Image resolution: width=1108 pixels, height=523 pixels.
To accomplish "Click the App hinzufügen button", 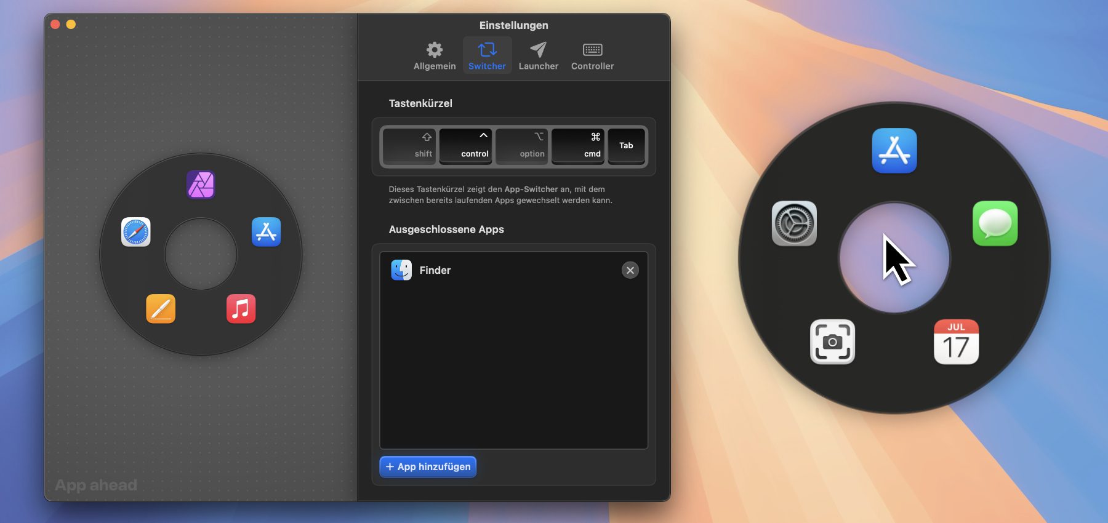I will click(428, 466).
